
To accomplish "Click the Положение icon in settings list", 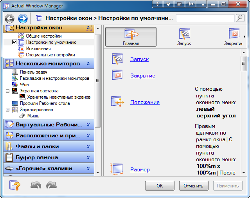I will (x=117, y=102).
